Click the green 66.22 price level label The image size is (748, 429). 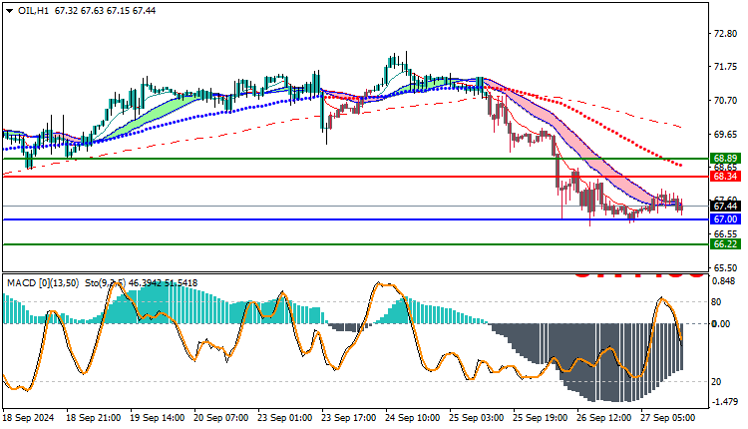coord(726,243)
